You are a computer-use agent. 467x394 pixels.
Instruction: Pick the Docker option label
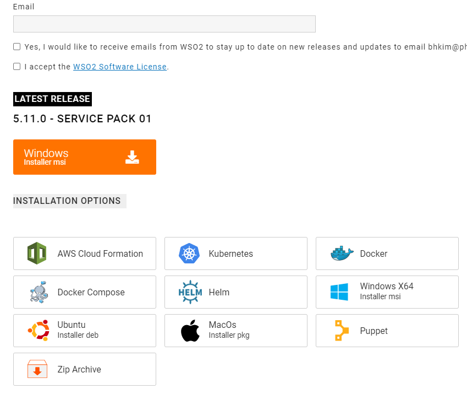click(373, 253)
